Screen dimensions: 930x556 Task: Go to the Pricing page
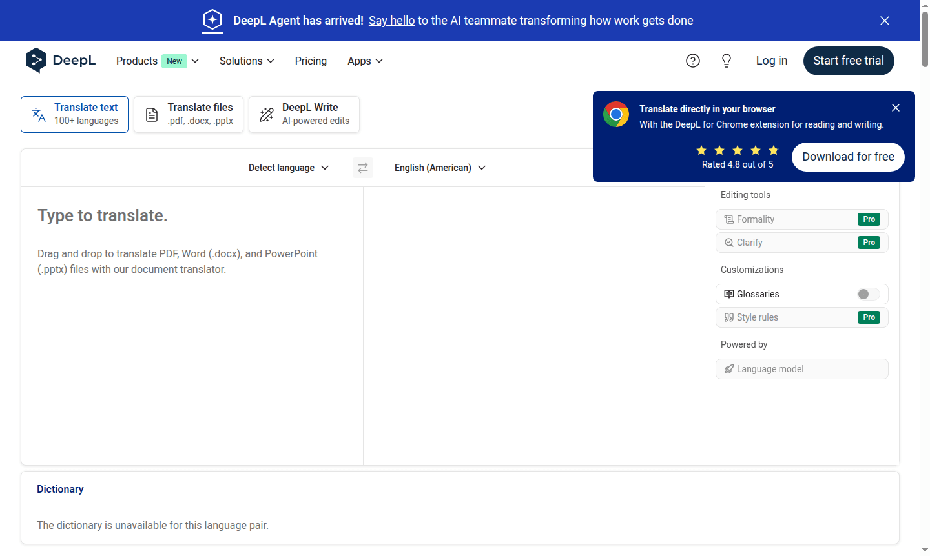pyautogui.click(x=311, y=61)
